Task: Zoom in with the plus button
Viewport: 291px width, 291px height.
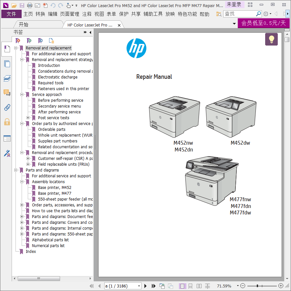Action: [281, 286]
